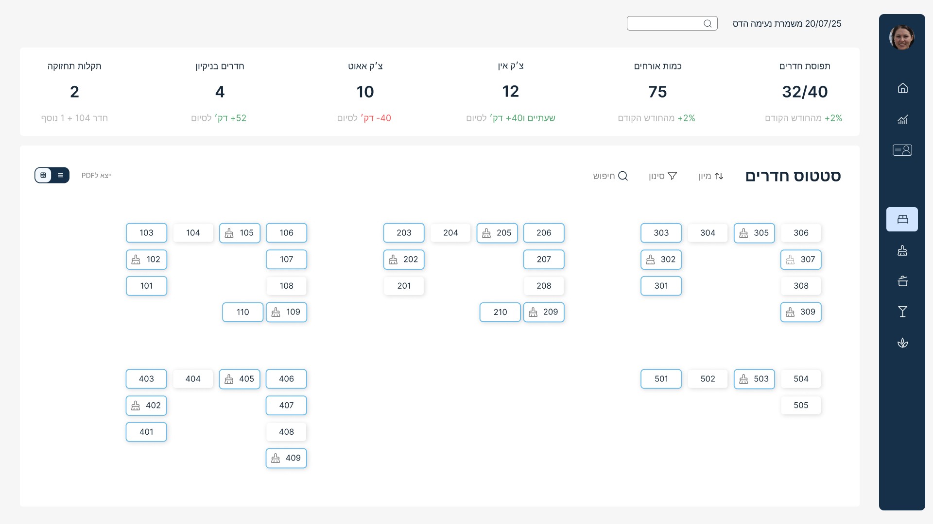Open the spa lotus icon in sidebar
The image size is (933, 524).
click(x=902, y=343)
